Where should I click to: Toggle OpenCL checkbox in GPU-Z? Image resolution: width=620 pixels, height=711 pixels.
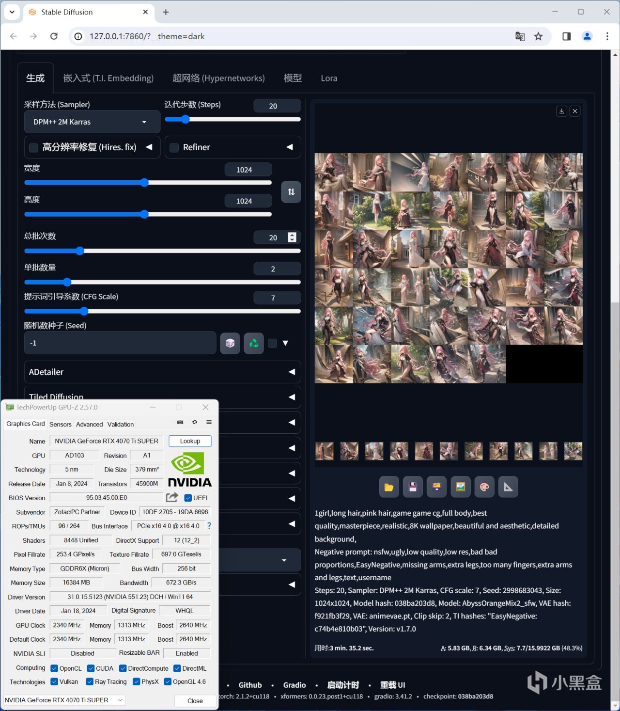54,668
